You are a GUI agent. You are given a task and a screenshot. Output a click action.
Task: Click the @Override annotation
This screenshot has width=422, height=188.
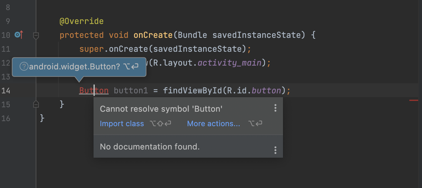[x=82, y=21]
